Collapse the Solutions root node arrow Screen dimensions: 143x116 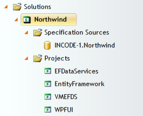click(x=6, y=7)
